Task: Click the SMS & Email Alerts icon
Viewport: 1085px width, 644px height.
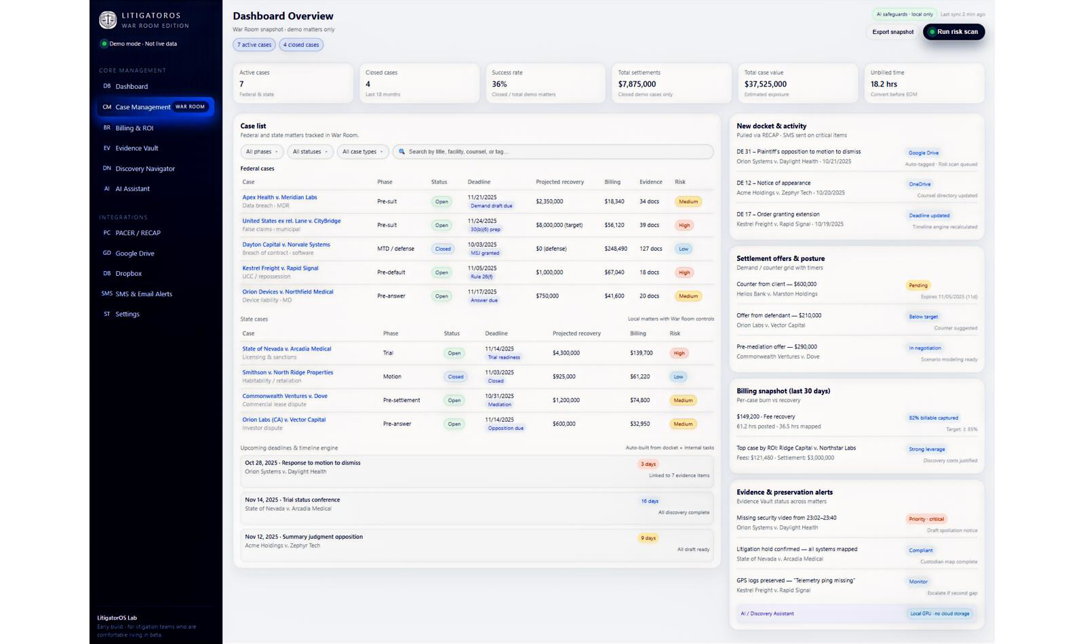Action: click(x=106, y=294)
